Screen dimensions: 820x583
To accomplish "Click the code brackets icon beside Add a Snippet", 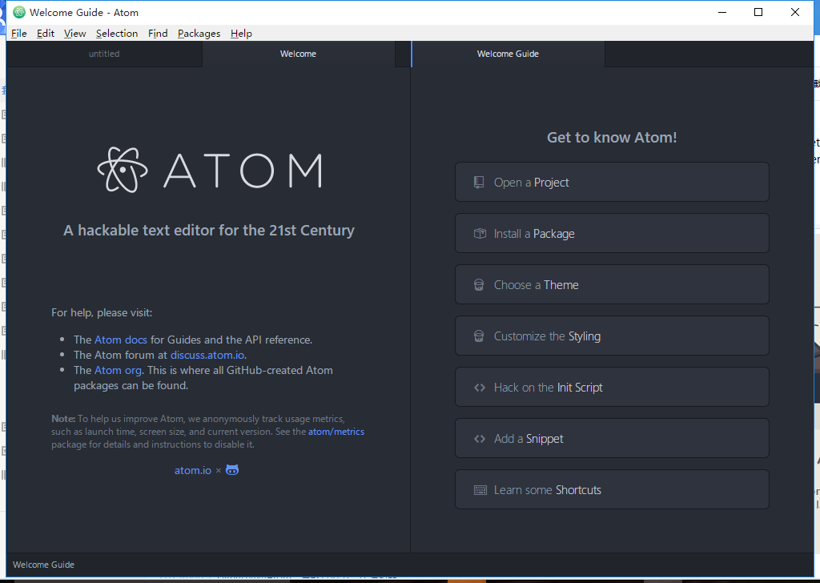I will coord(480,439).
